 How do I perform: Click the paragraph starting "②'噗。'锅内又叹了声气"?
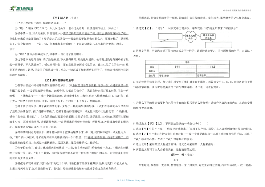[66, 28]
